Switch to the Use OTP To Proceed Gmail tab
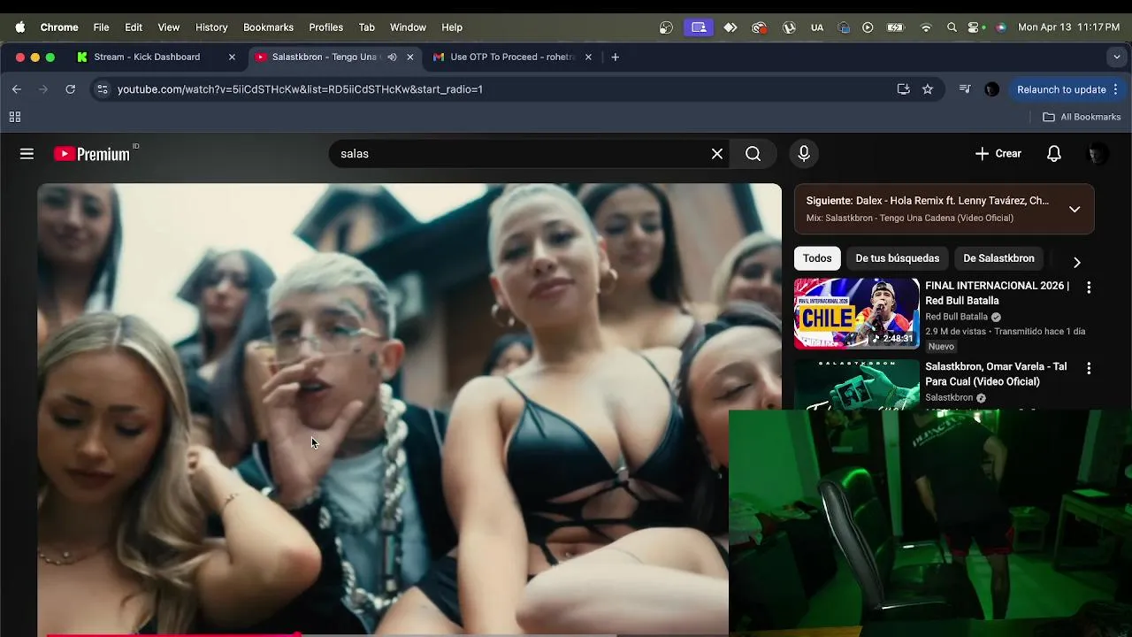This screenshot has width=1132, height=637. click(513, 57)
